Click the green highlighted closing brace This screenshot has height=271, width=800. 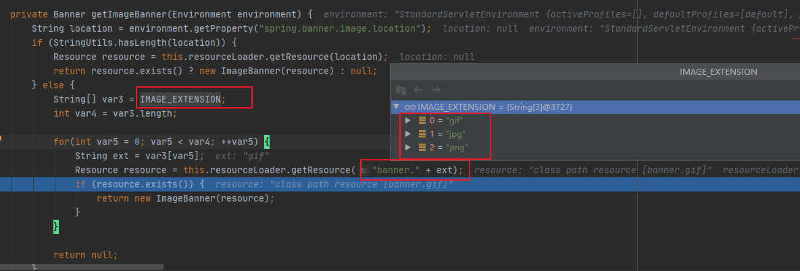pyautogui.click(x=56, y=227)
